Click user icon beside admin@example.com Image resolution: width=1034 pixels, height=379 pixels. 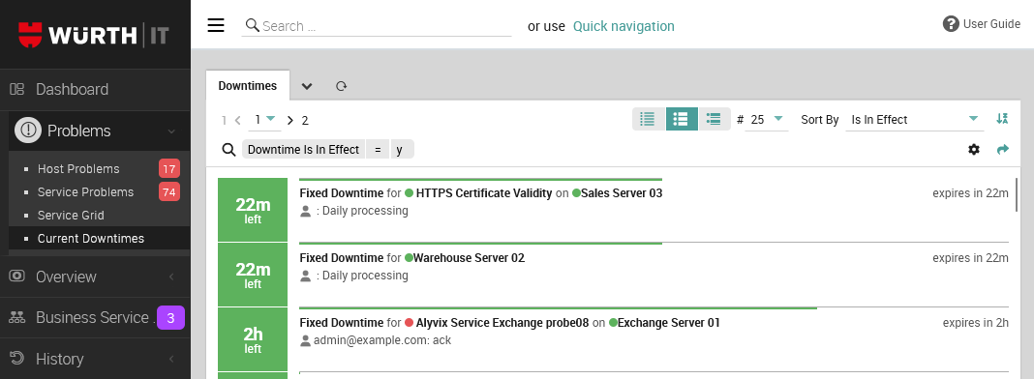pos(305,341)
